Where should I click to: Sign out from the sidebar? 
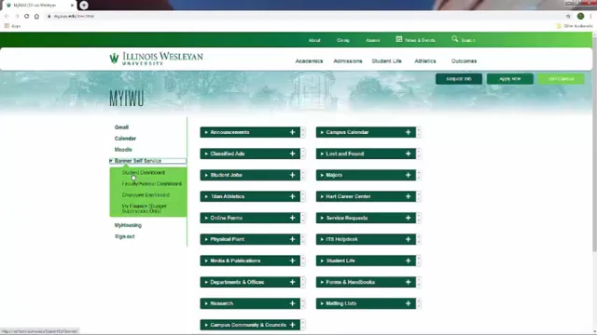(x=124, y=236)
